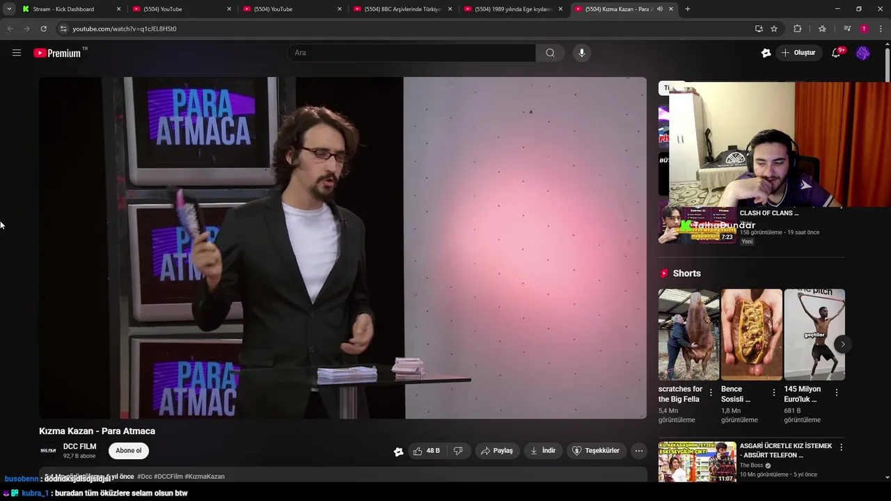891x501 pixels.
Task: Open the DCC FILM channel name link
Action: (x=80, y=447)
